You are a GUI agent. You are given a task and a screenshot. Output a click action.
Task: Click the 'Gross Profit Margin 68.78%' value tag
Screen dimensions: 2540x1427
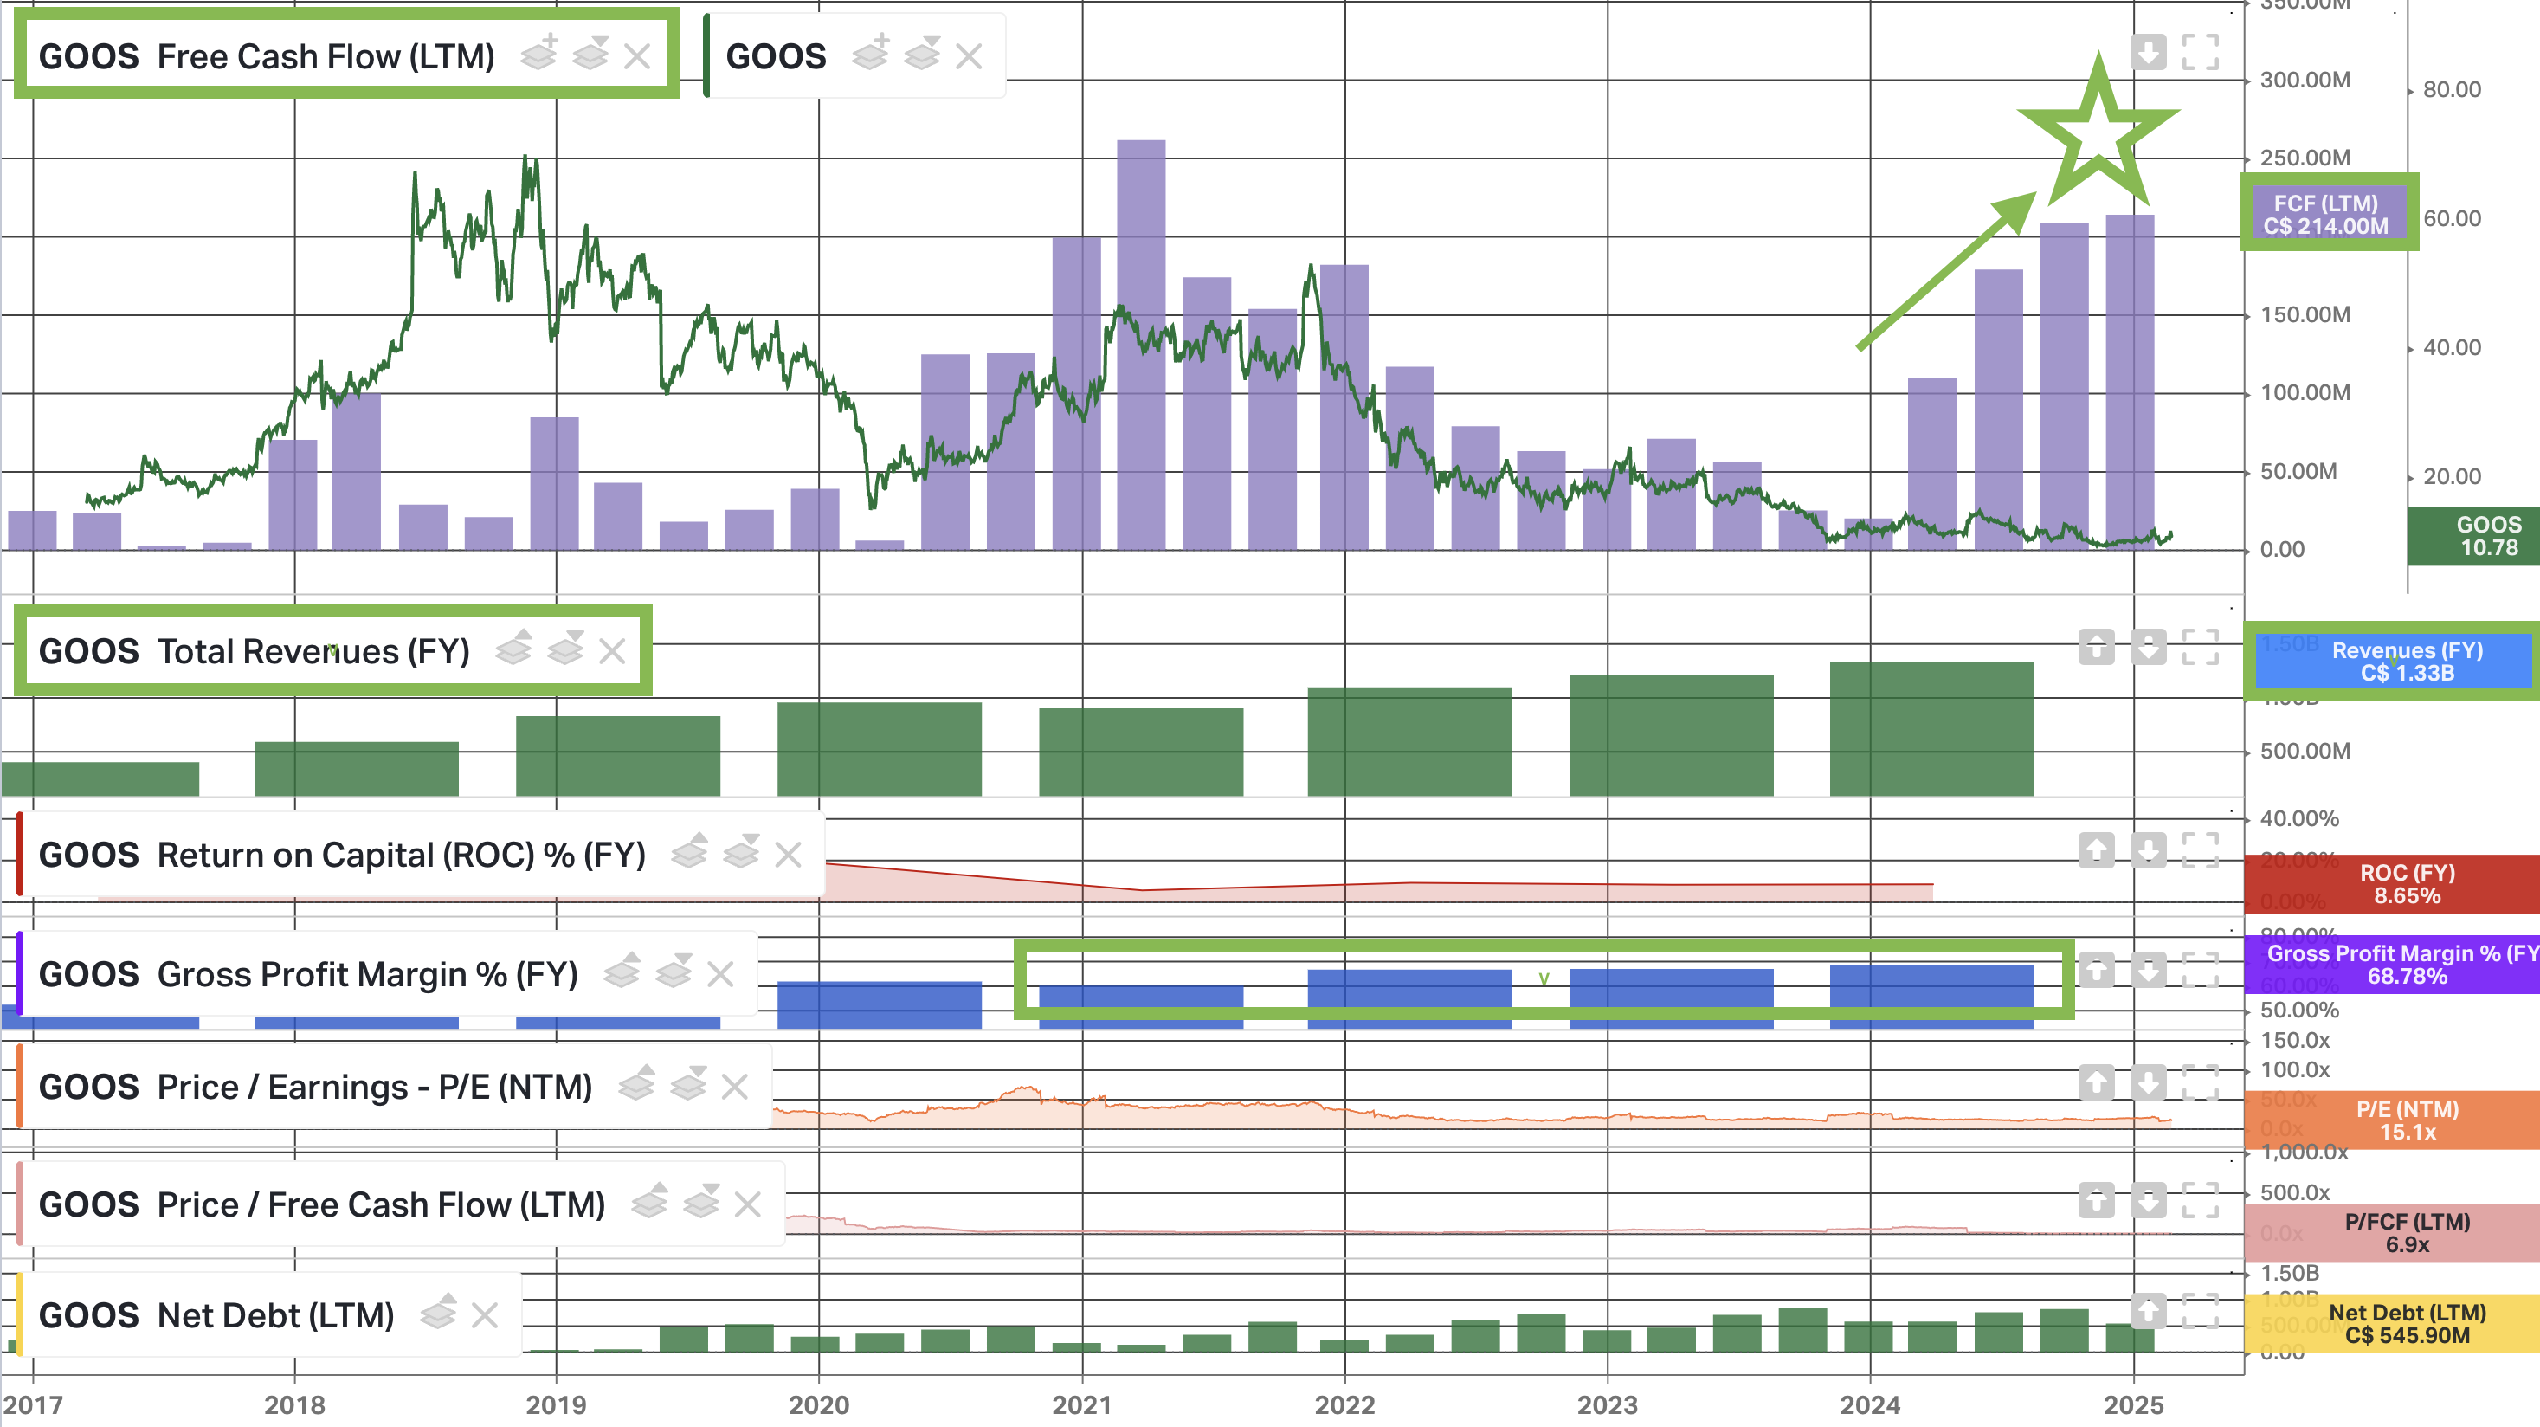point(2392,965)
